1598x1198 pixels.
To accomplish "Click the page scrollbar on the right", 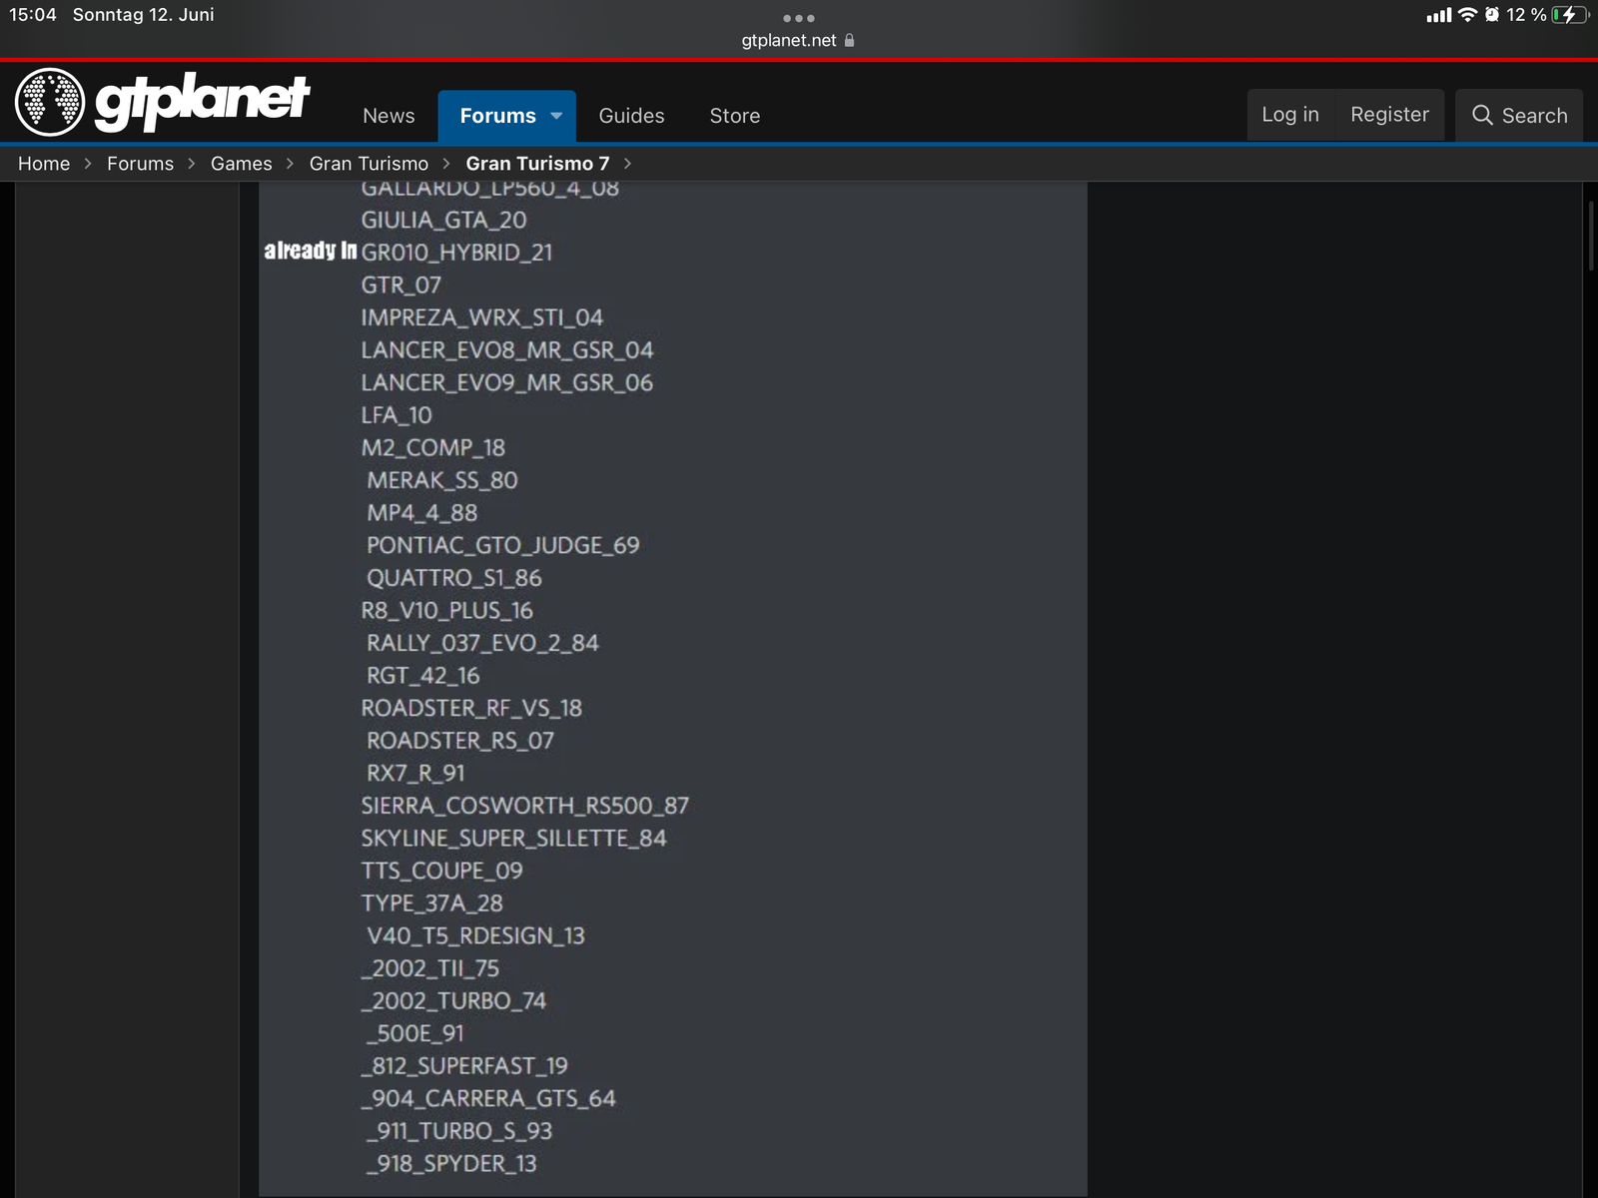I will pos(1590,236).
